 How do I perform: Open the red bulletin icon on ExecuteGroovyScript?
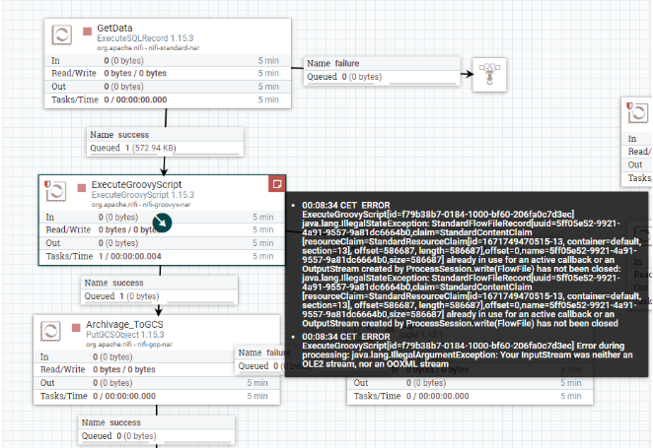[277, 184]
